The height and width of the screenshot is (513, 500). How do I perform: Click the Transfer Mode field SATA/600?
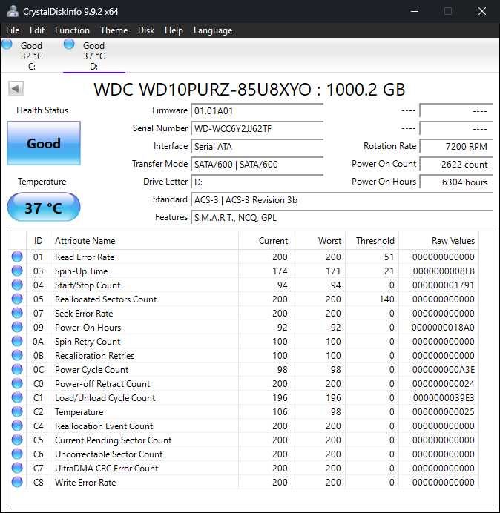pos(257,164)
